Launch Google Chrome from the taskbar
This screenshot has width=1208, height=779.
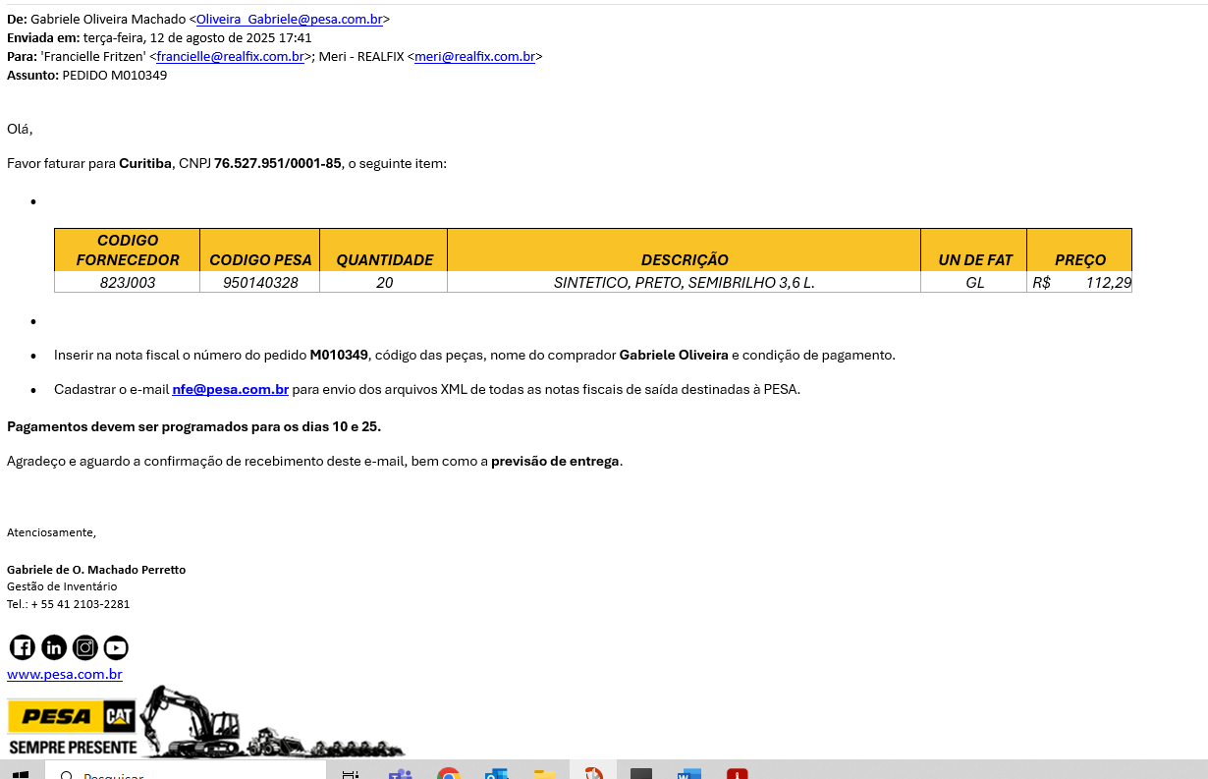[449, 774]
